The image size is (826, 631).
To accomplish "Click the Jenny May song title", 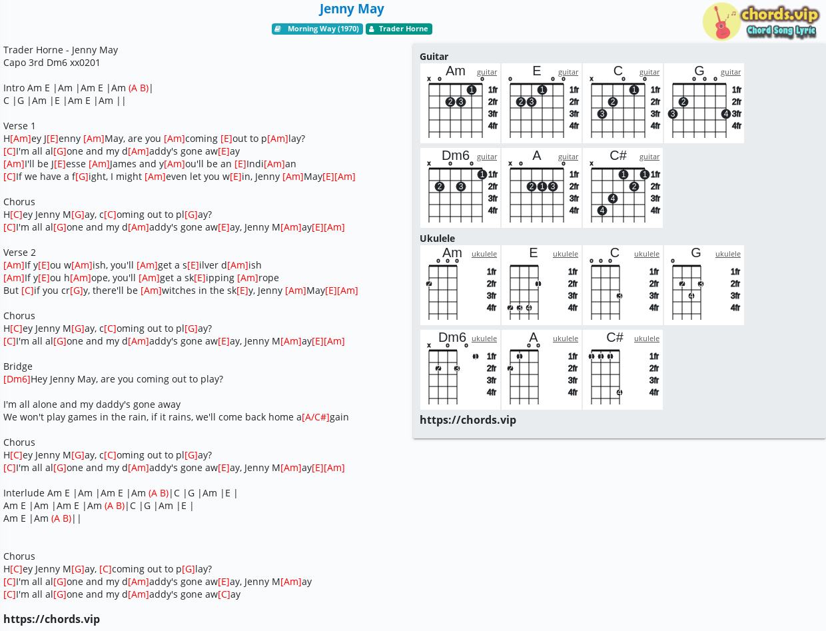I will [x=352, y=9].
